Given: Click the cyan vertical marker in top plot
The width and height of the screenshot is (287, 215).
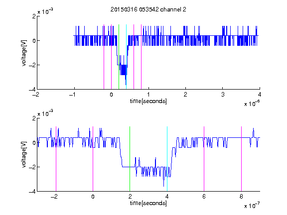Looking at the screenshot, I should click(x=126, y=57).
